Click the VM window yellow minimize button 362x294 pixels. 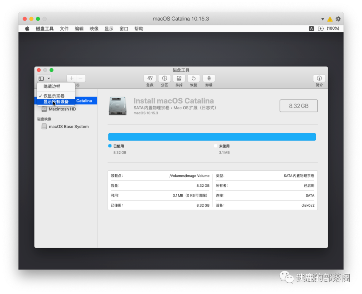[x=32, y=19]
